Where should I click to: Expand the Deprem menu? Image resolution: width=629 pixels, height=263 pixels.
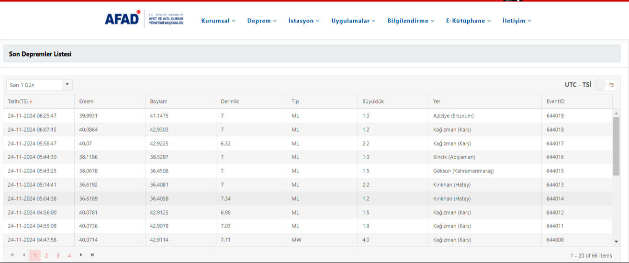coord(261,21)
